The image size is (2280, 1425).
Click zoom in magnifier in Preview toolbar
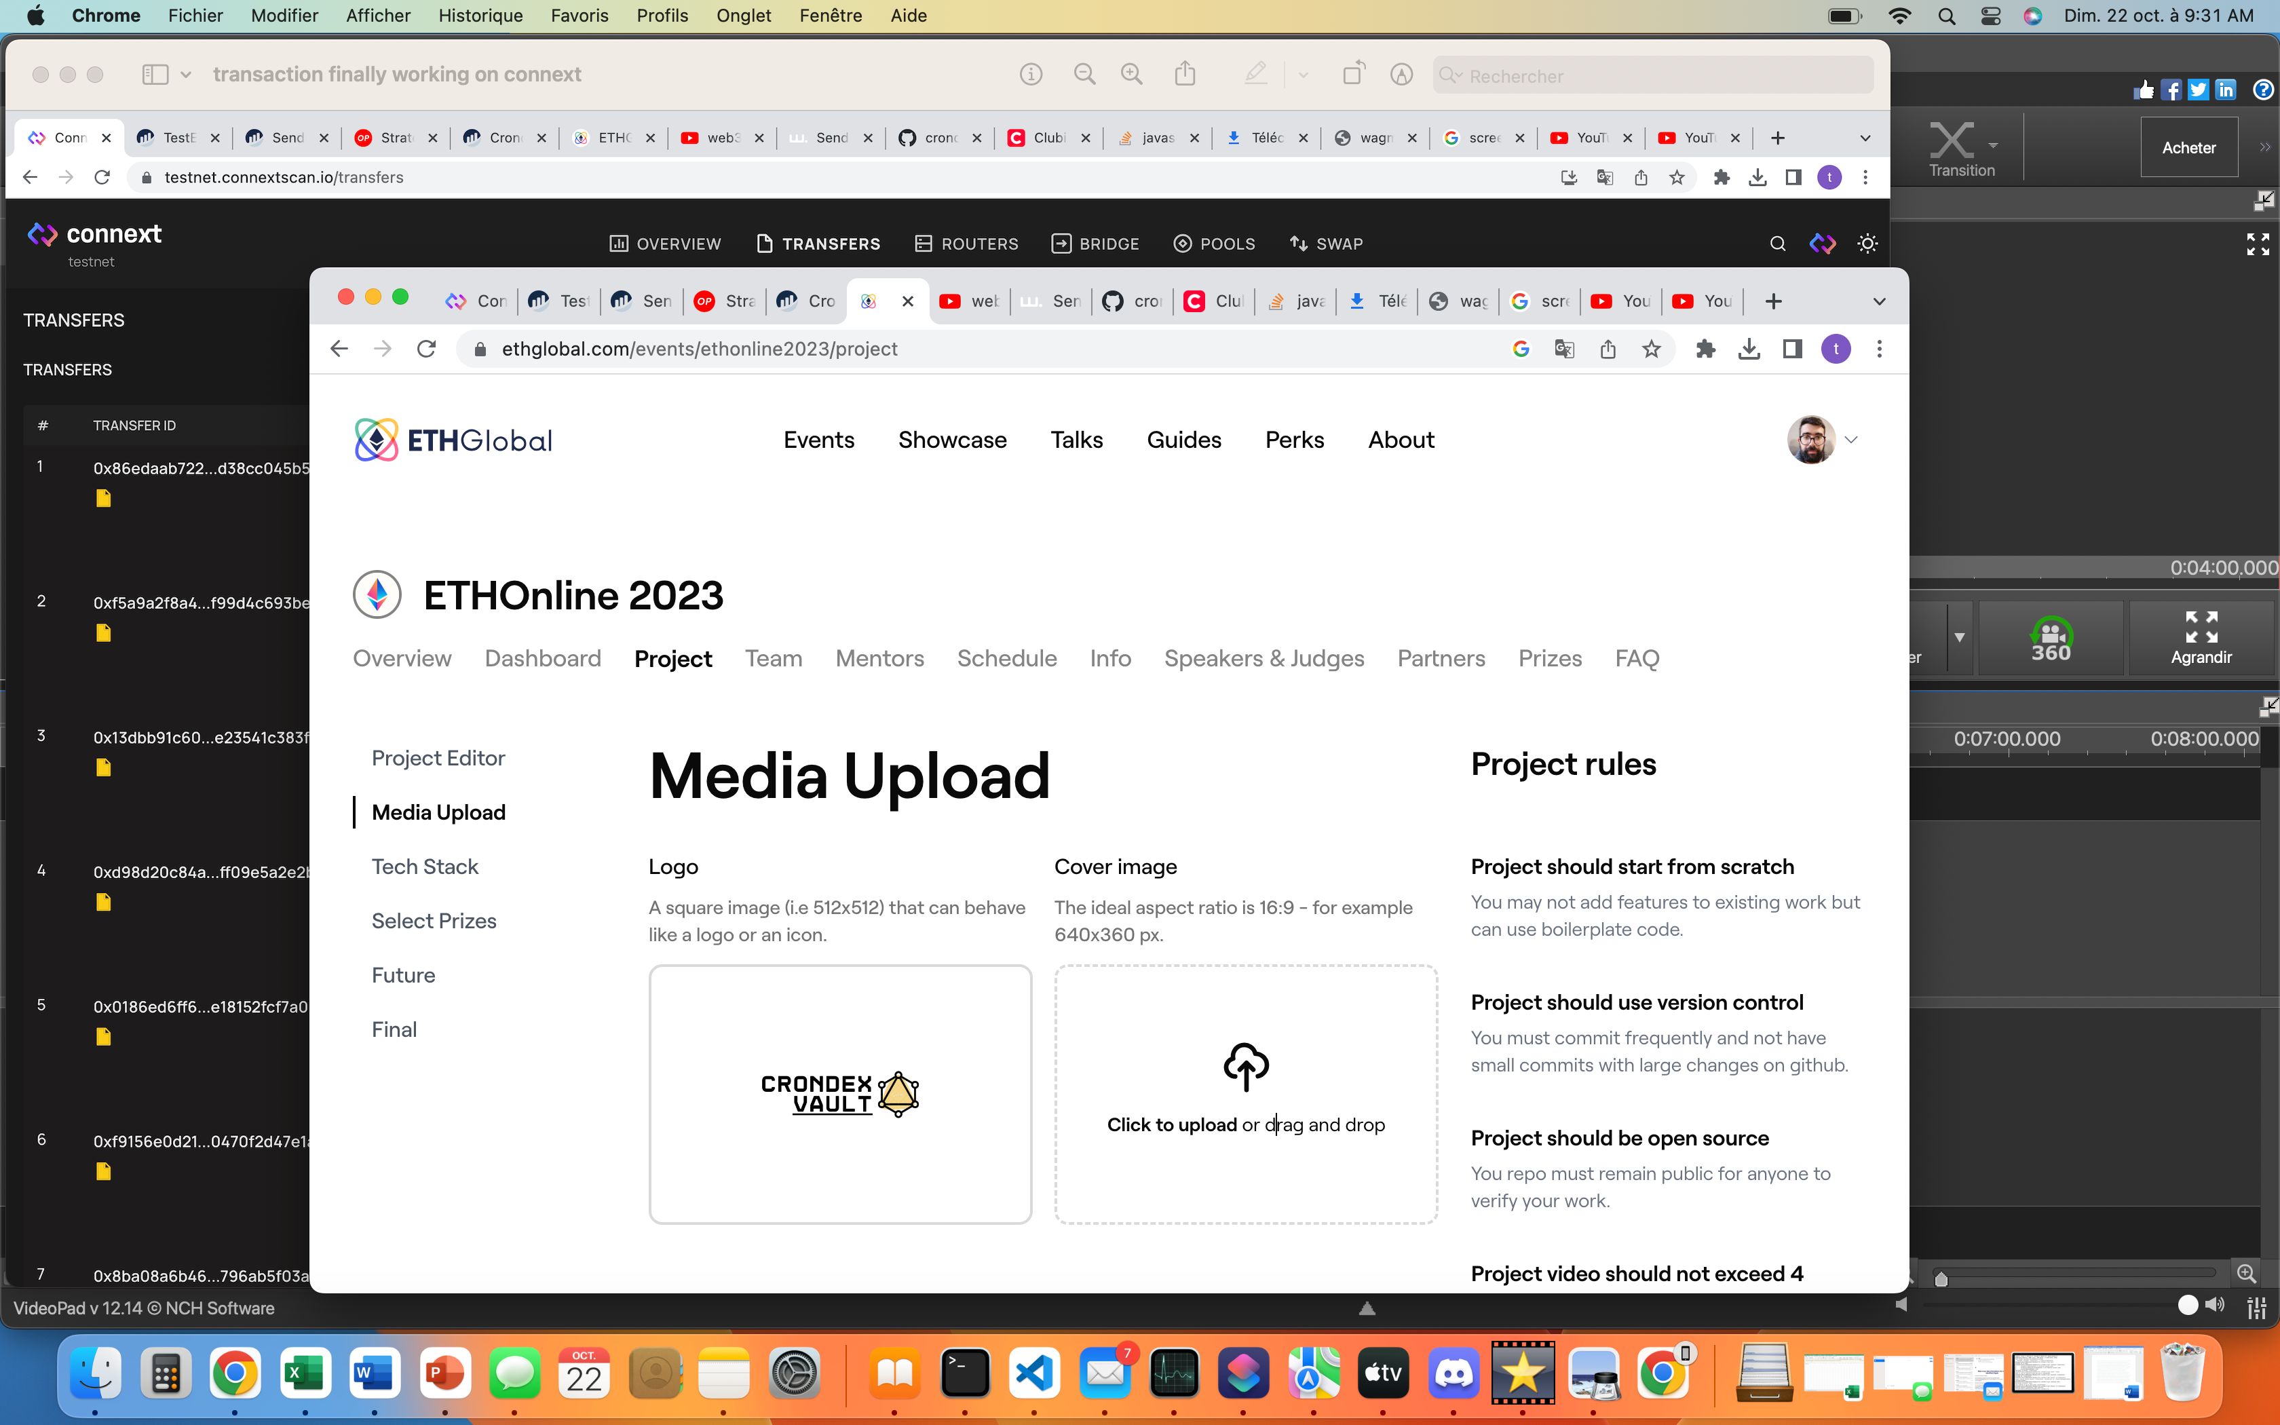(1132, 75)
